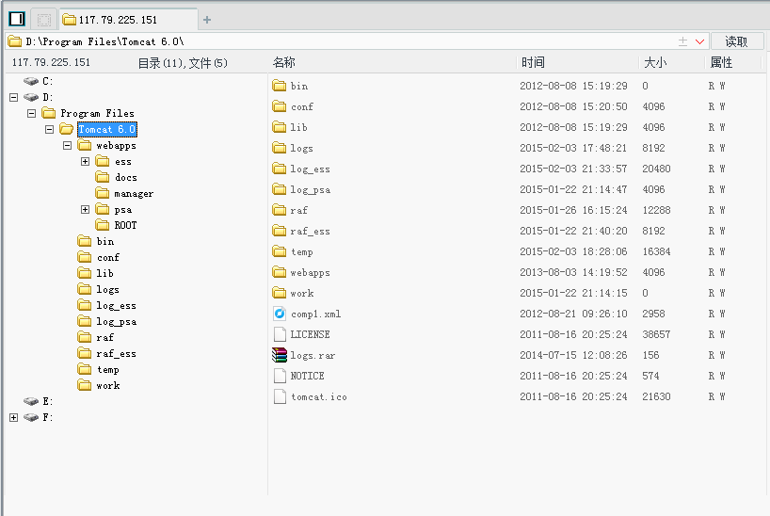Click the LICENSE file icon
This screenshot has width=770, height=516.
tap(280, 334)
